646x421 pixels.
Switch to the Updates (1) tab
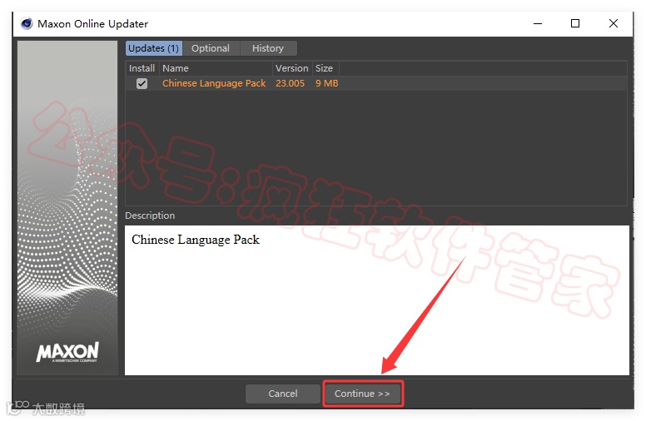[154, 48]
